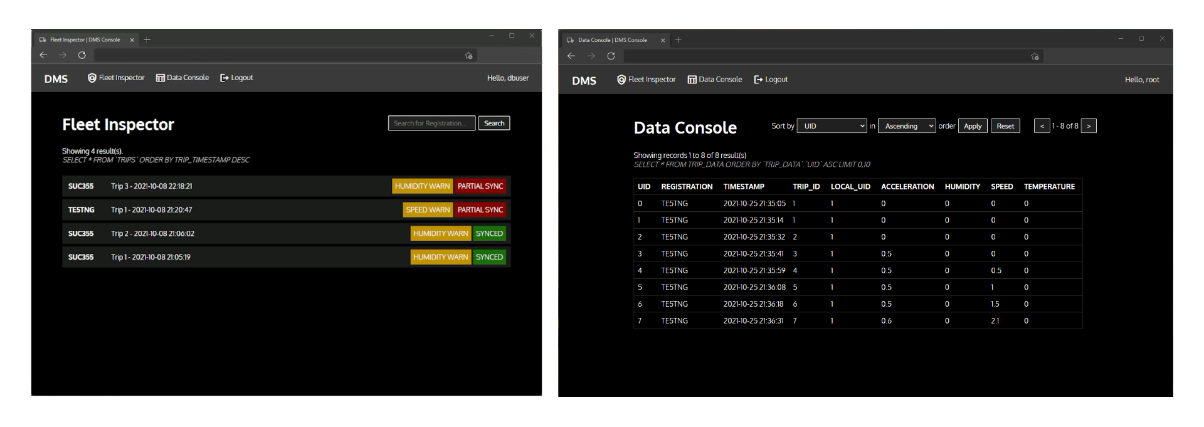Click DMS logo in Fleet Inspector window
Image resolution: width=1204 pixels, height=427 pixels.
point(56,79)
